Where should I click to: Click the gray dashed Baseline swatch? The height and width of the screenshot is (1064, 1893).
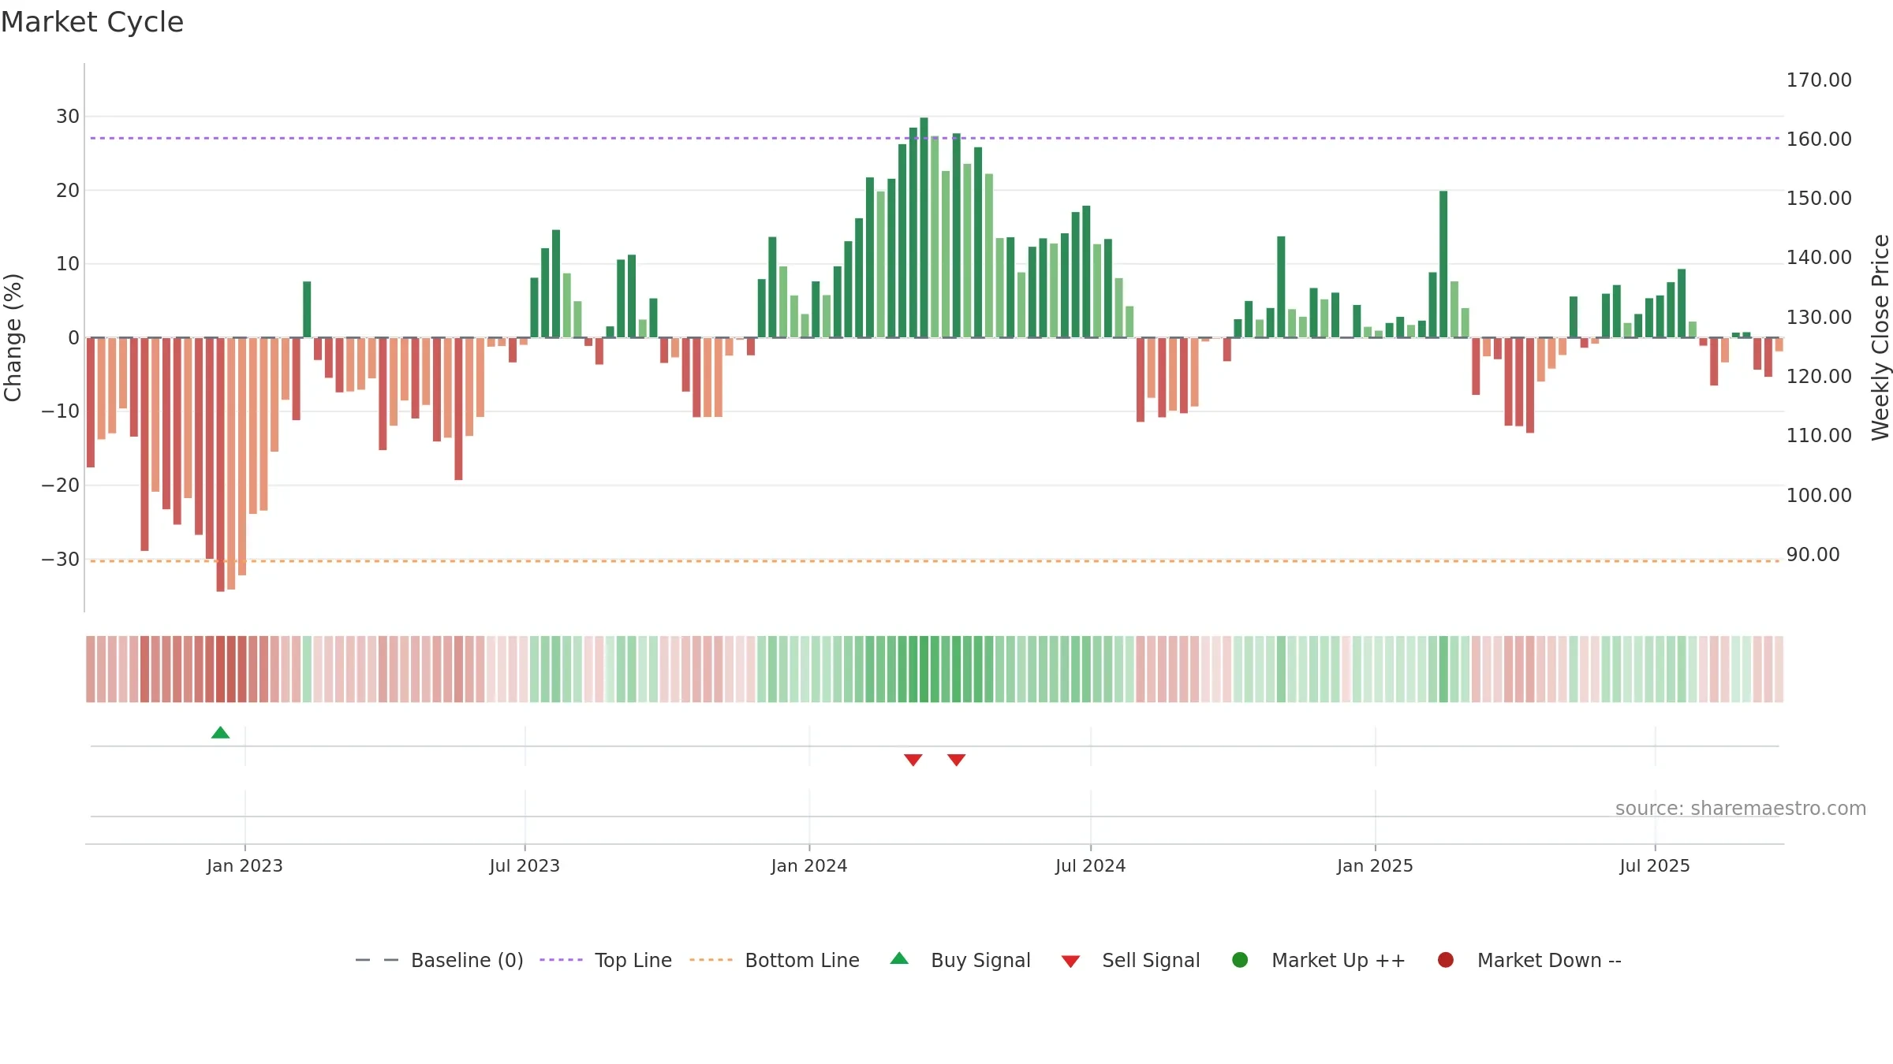click(377, 960)
